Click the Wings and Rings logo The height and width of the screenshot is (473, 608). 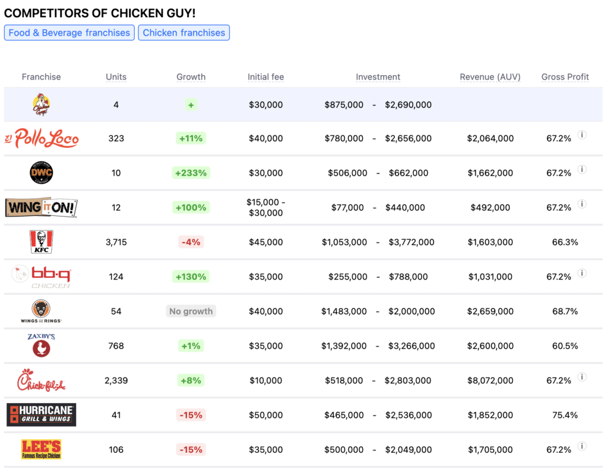41,312
